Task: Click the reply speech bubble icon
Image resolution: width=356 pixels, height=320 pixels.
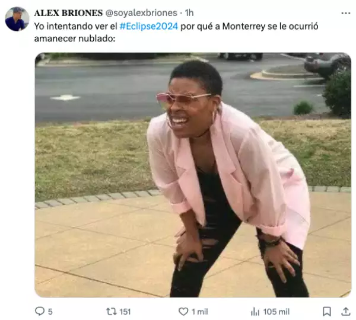Action: click(40, 311)
